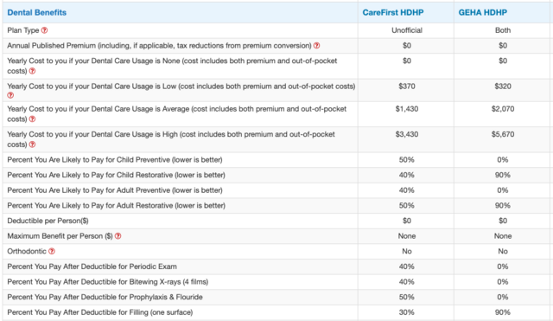This screenshot has width=553, height=321.
Task: Click CareFirst Orthodontic value No
Action: pos(407,251)
